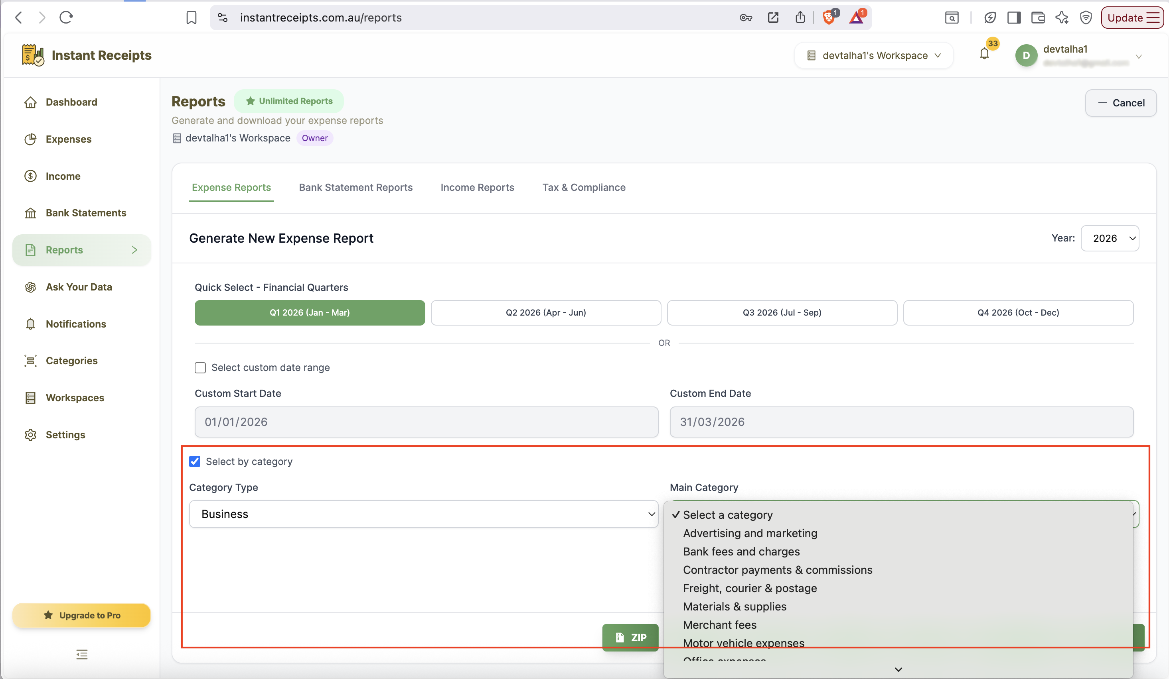Screen dimensions: 1169x679
Task: Click the browser forward arrow
Action: pyautogui.click(x=42, y=18)
